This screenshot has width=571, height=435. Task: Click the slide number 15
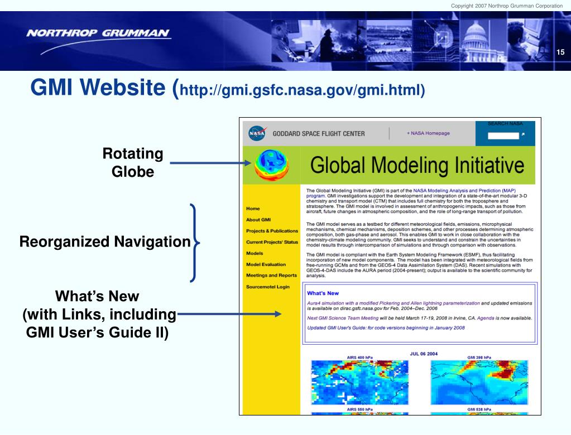point(560,52)
